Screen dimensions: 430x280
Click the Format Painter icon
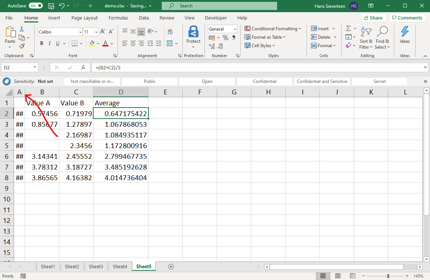[x=22, y=46]
